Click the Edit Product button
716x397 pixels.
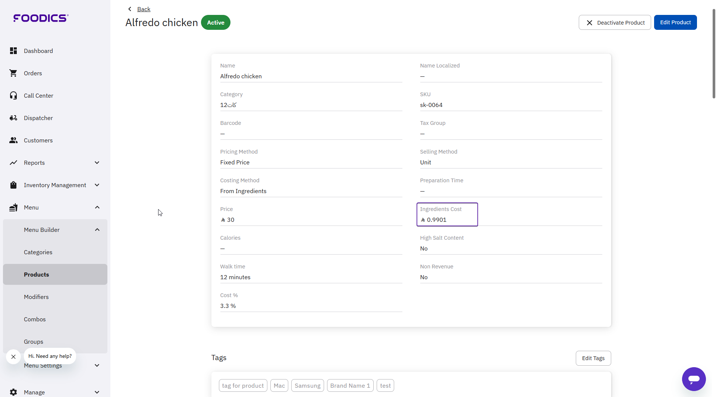coord(675,22)
